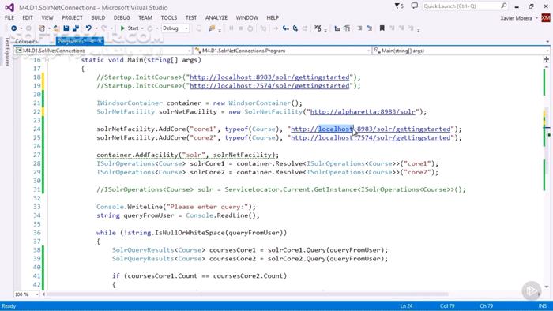This screenshot has height=311, width=553.
Task: Click the Col 79 status bar entry
Action: 447,306
